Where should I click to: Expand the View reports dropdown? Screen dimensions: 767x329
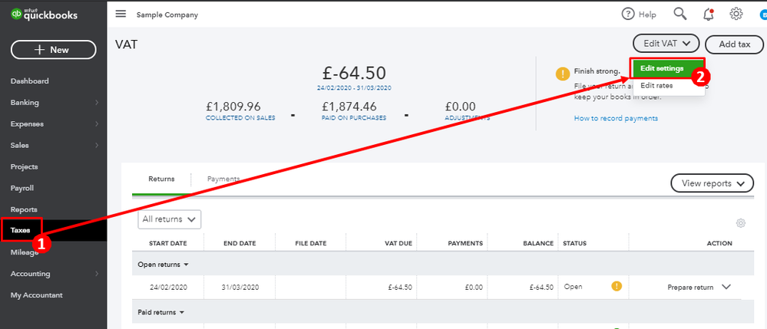click(712, 183)
